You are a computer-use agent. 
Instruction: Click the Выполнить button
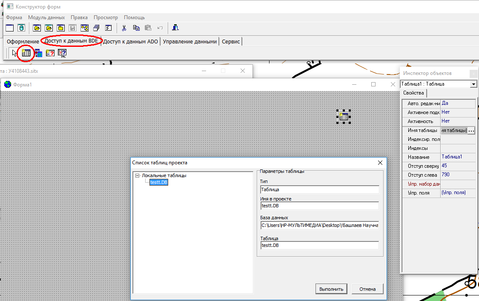pyautogui.click(x=331, y=289)
